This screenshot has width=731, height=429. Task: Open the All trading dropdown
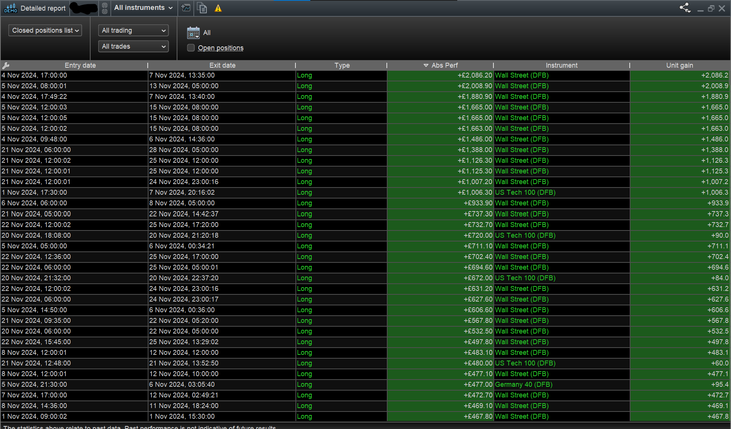tap(133, 30)
